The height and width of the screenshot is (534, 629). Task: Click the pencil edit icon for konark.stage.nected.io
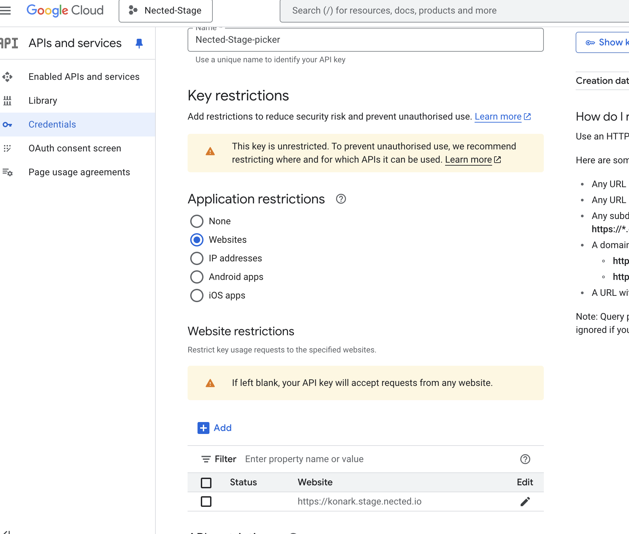(525, 502)
